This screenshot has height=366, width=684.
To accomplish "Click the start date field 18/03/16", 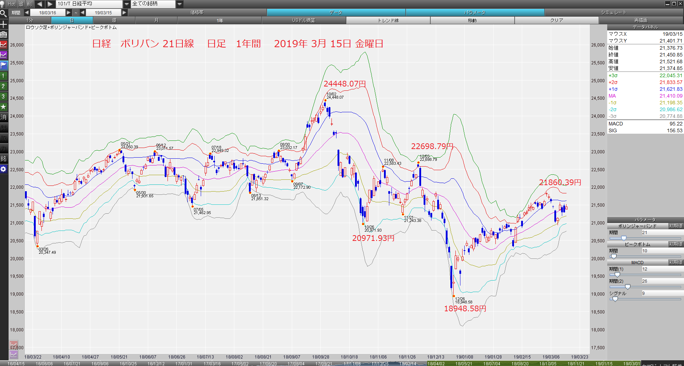I will 48,13.
